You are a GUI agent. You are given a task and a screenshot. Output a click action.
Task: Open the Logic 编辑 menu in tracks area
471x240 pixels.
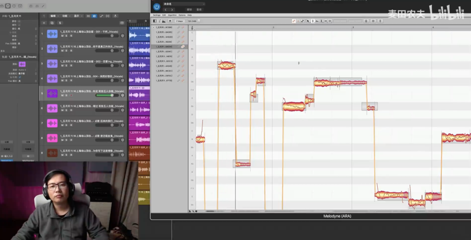point(54,16)
